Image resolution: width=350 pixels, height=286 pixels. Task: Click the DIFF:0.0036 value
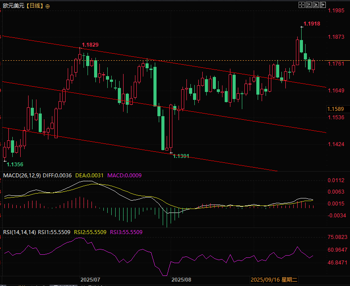click(57, 176)
